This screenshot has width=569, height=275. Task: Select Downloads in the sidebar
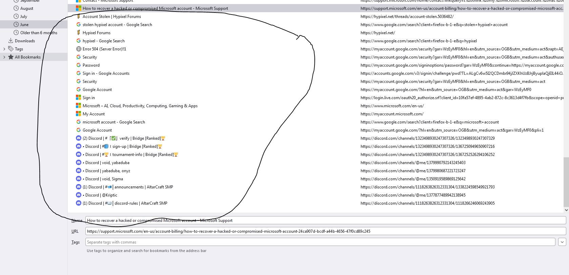(x=25, y=41)
